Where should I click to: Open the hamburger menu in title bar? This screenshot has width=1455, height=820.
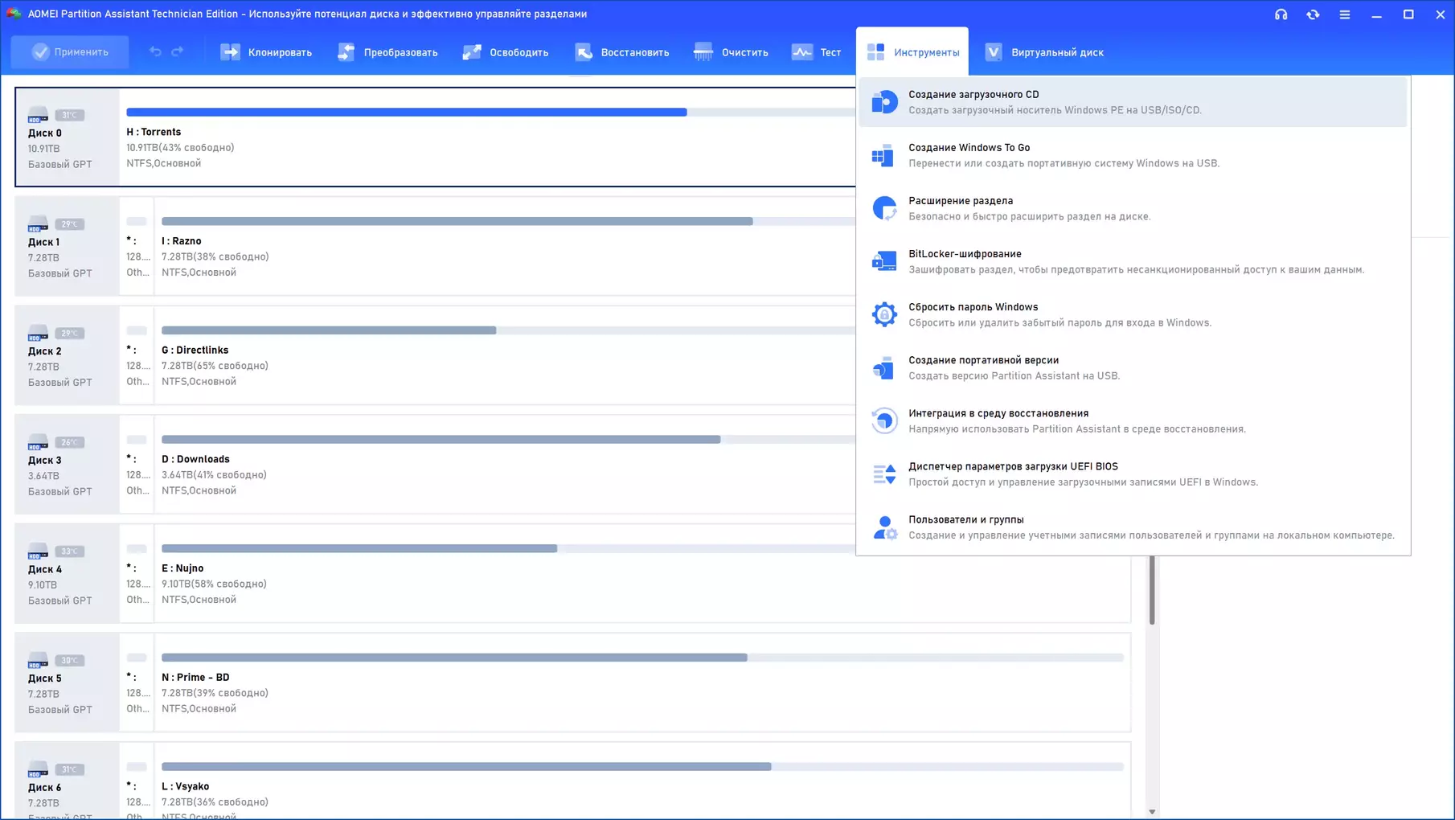(1345, 14)
